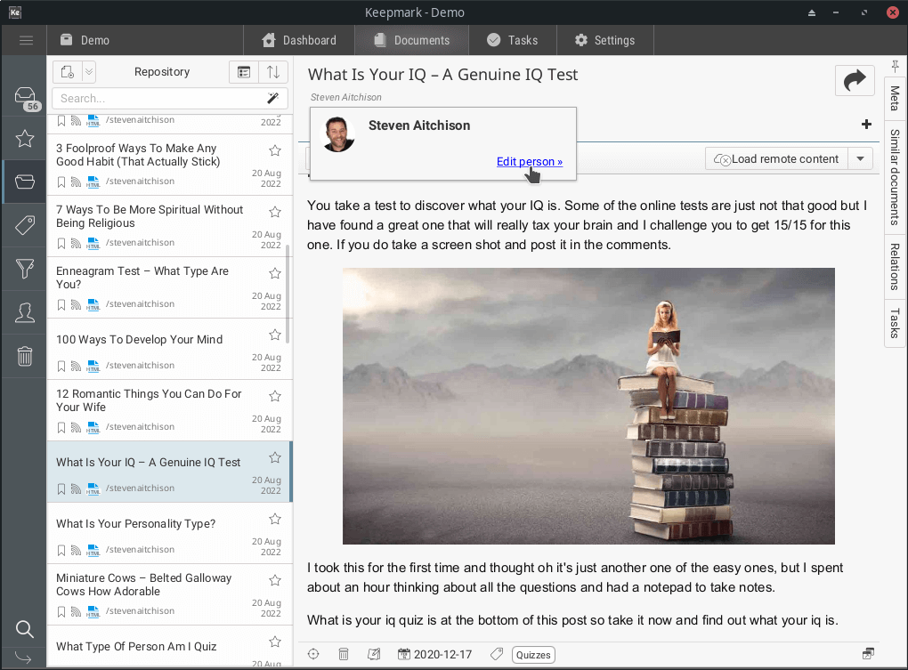Switch to the Dashboard tab

tap(299, 40)
